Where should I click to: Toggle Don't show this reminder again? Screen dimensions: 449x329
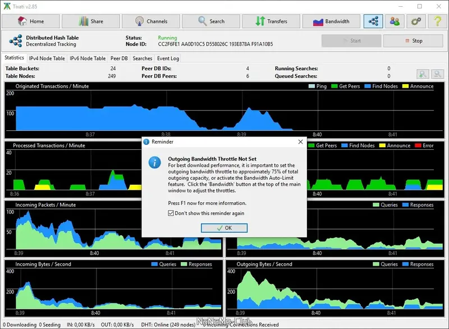coord(171,213)
